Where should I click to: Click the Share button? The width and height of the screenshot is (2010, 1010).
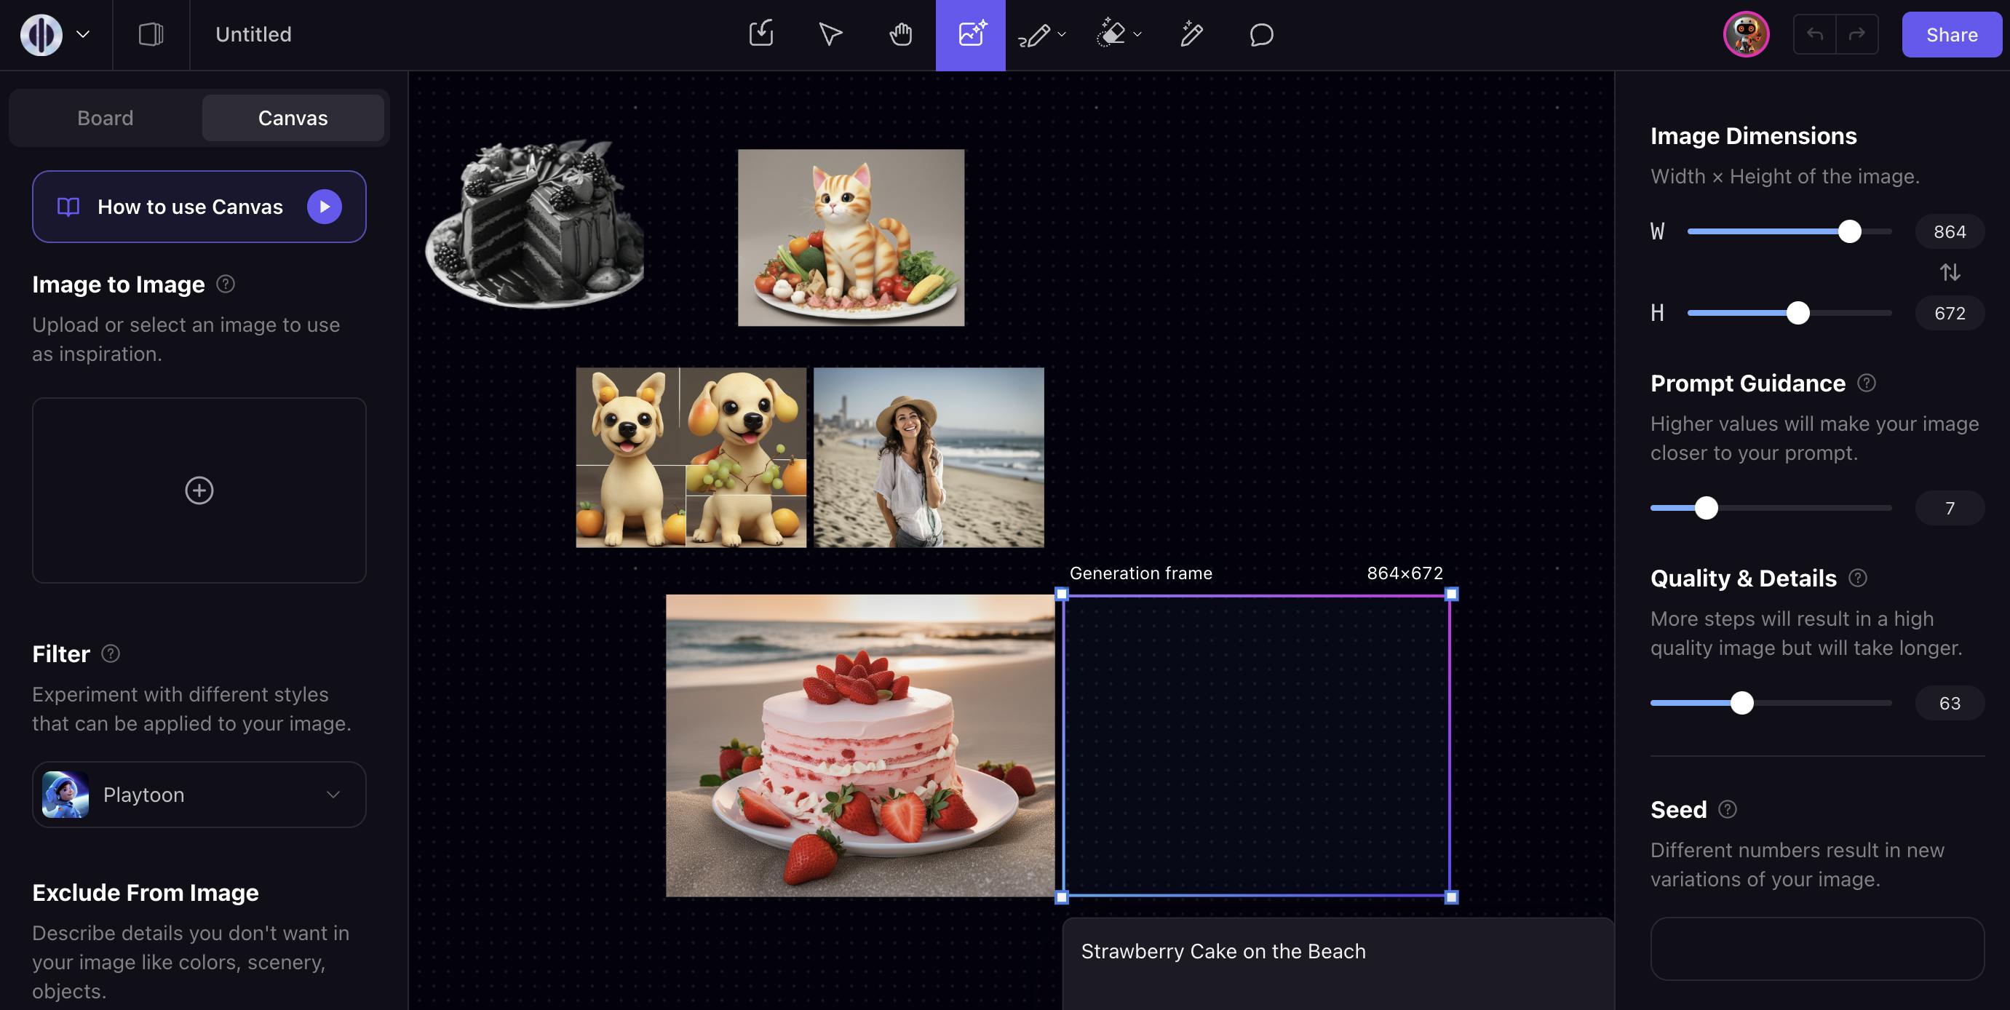tap(1951, 34)
